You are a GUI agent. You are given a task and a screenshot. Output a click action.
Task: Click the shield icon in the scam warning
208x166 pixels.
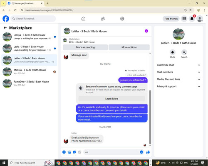(81, 88)
